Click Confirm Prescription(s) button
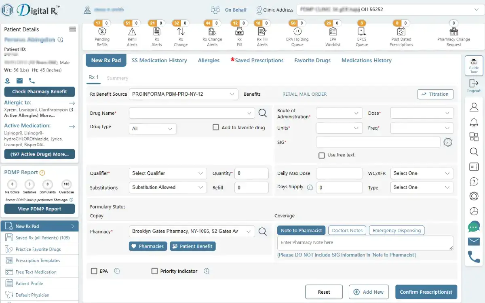The image size is (485, 303). [426, 292]
